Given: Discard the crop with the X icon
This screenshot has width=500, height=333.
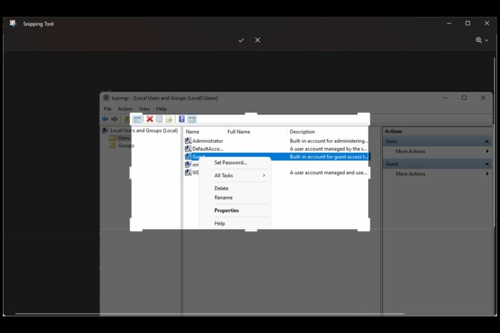Looking at the screenshot, I should (257, 40).
